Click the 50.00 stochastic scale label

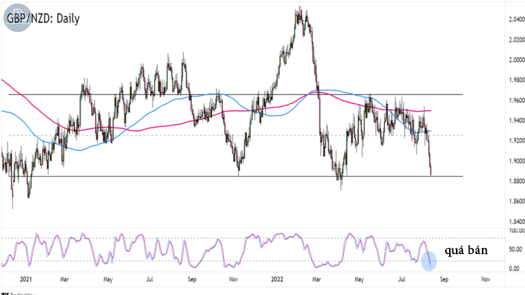515,249
